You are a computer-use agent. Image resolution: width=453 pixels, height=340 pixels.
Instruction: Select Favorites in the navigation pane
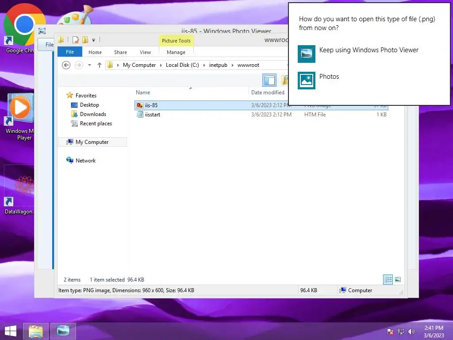[x=86, y=96]
